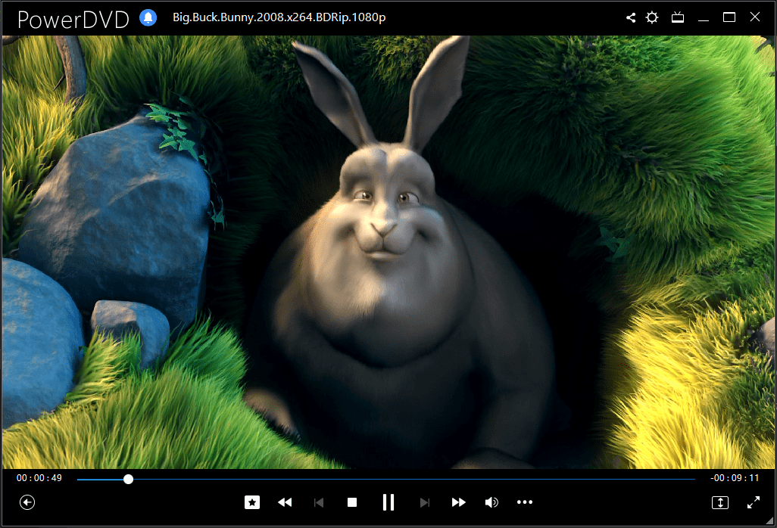Enter fullscreen mode
This screenshot has width=777, height=528.
click(754, 503)
